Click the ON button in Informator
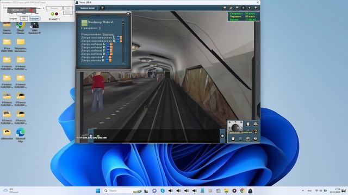348x195 pixels. 24,18
